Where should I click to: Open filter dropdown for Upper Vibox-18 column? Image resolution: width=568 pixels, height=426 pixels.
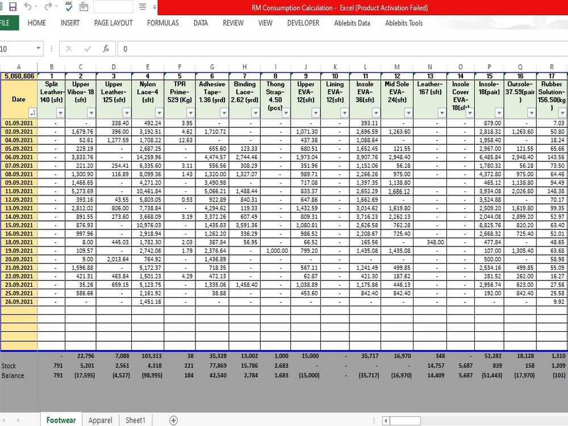tap(91, 113)
